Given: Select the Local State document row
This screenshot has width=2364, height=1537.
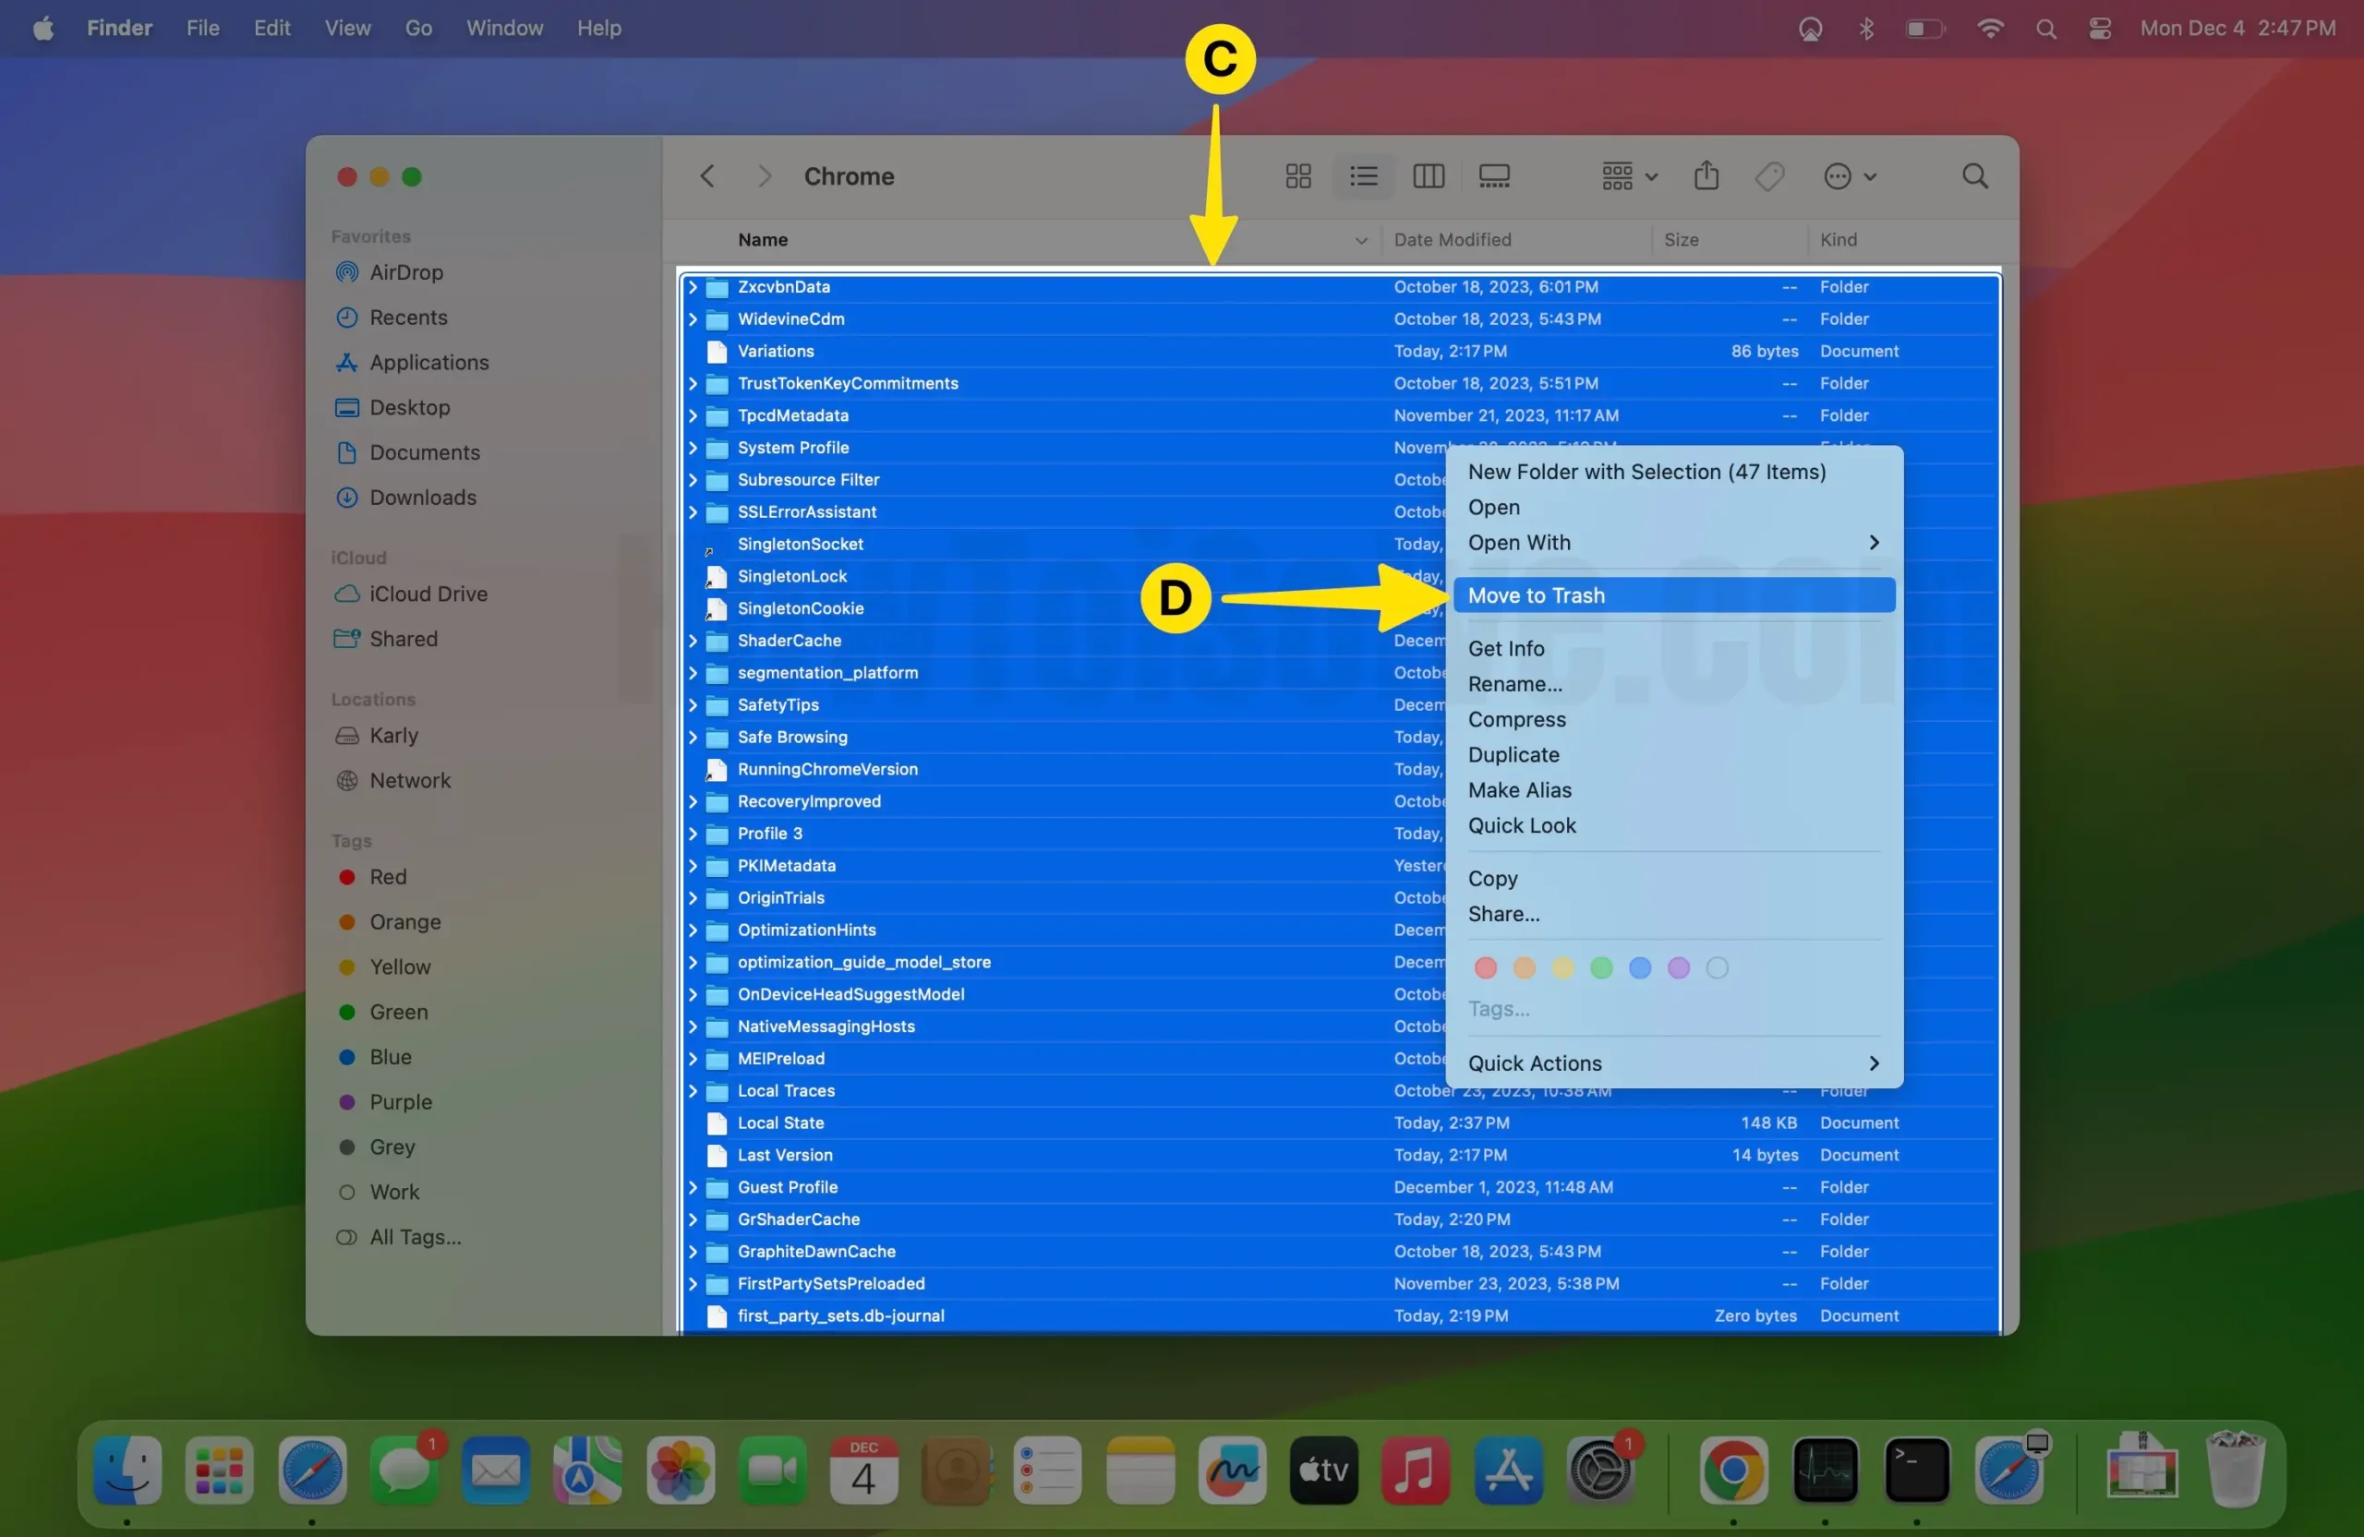Looking at the screenshot, I should [1340, 1123].
